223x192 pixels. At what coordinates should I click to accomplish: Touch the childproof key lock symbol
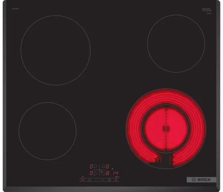(90, 180)
